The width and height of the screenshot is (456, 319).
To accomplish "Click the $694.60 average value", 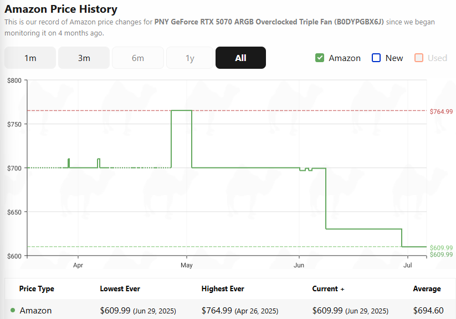I will click(428, 311).
